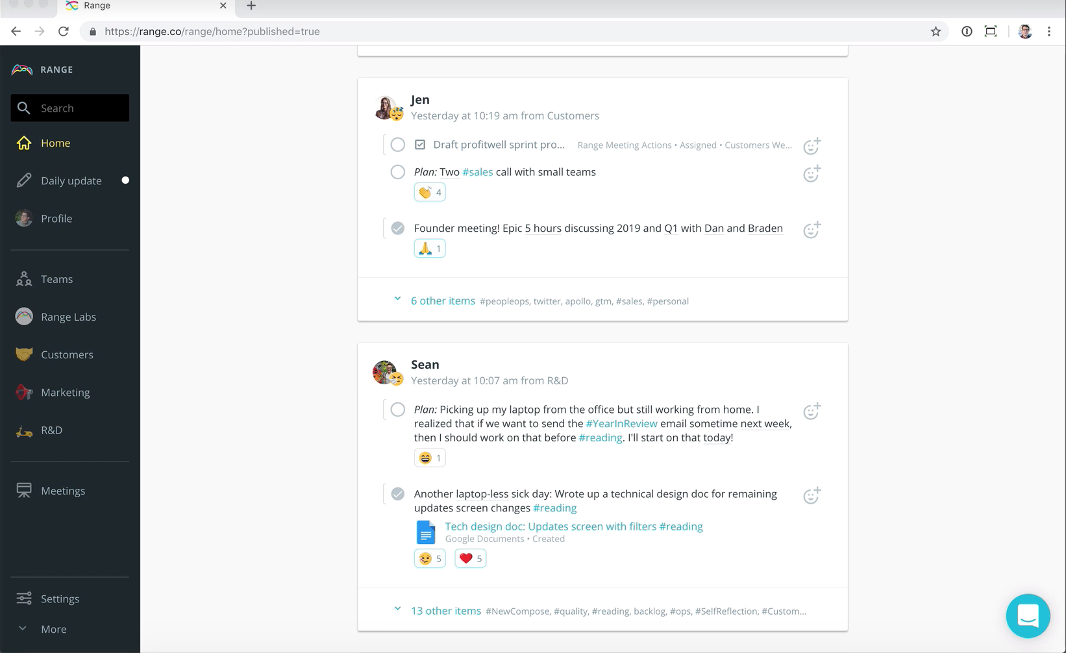Reload the page
Image resolution: width=1066 pixels, height=653 pixels.
(64, 31)
